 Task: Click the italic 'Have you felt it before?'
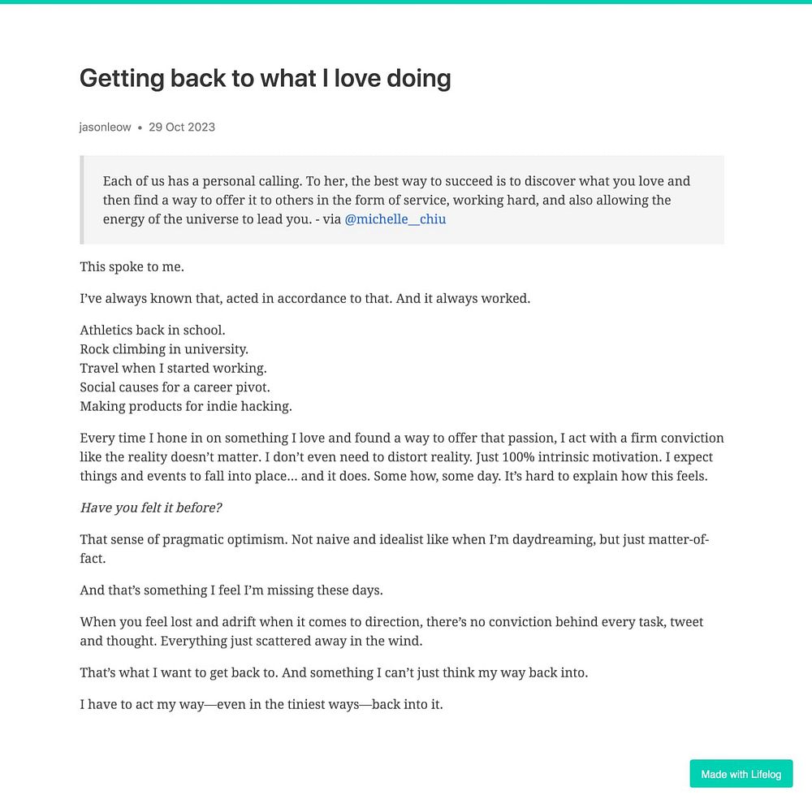coord(151,508)
